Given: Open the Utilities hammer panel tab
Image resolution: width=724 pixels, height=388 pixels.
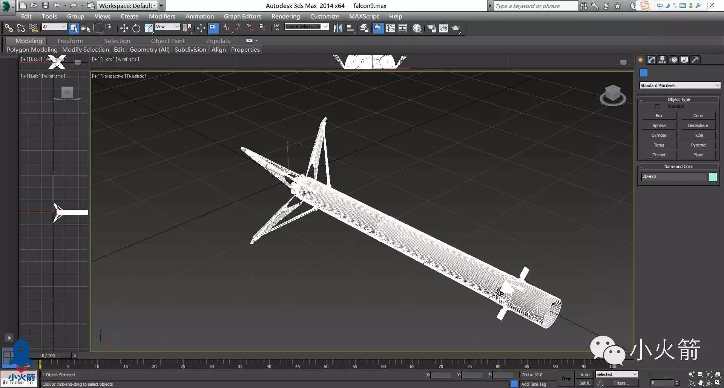Looking at the screenshot, I should coord(695,60).
